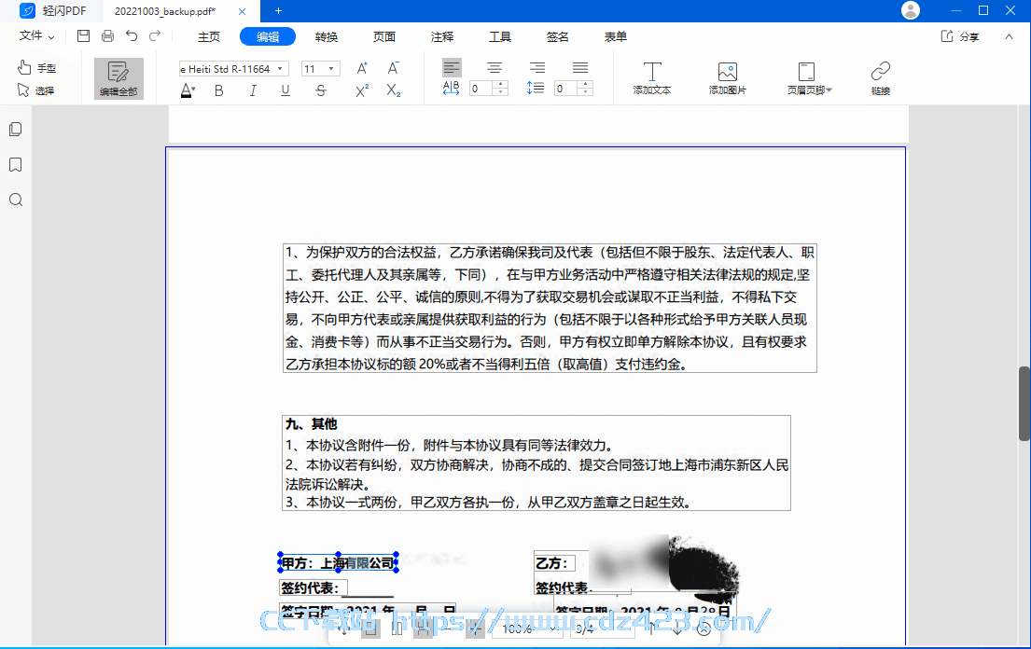Undo the last action

[x=132, y=36]
